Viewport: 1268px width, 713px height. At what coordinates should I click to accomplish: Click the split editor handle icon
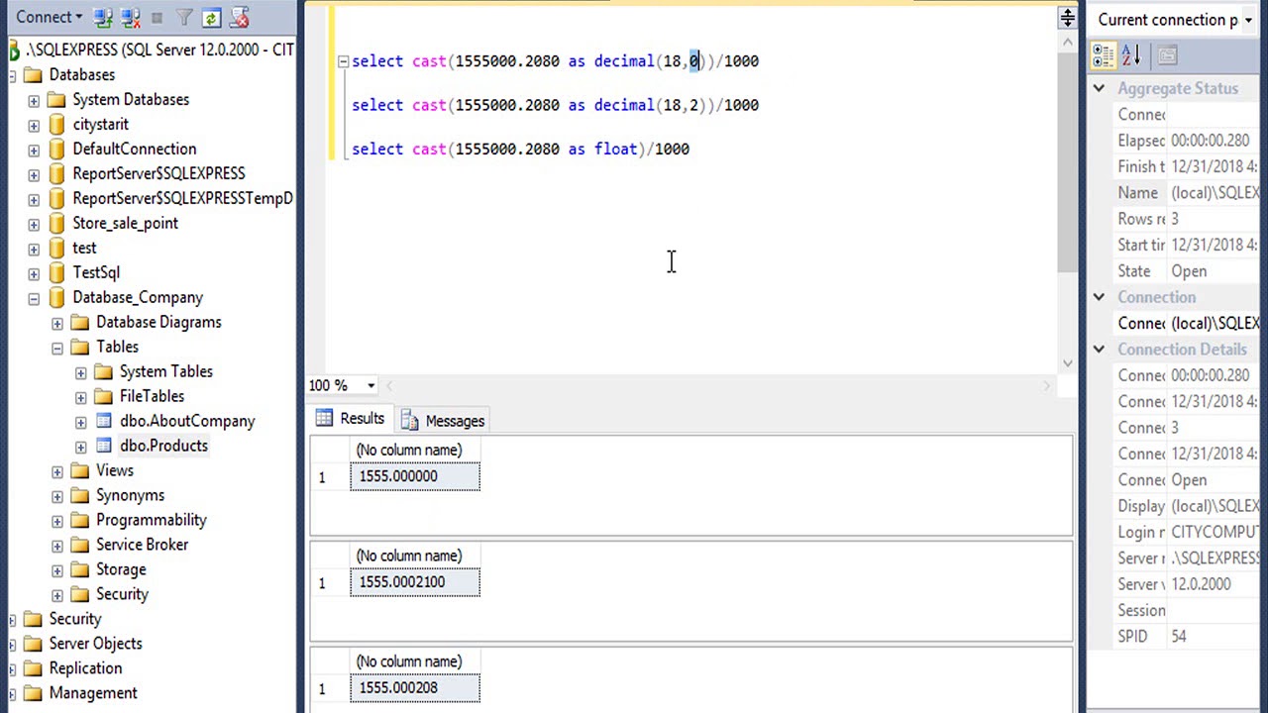pos(1067,18)
